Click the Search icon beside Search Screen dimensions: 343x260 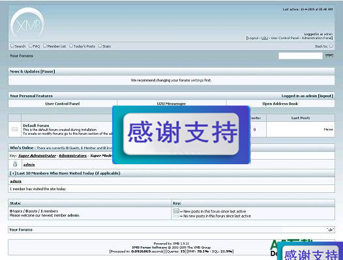[x=12, y=46]
